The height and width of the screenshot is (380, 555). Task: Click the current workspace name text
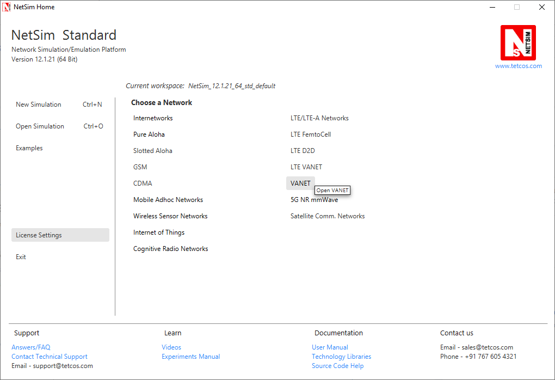tap(232, 85)
